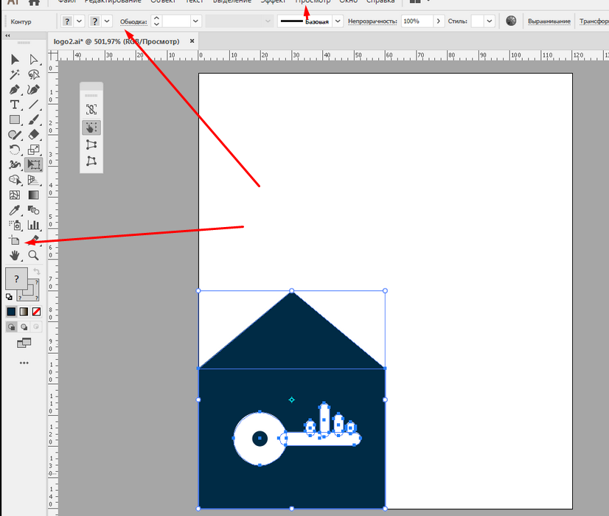Image resolution: width=609 pixels, height=516 pixels.
Task: Open stroke weight dropdown arrow
Action: click(x=195, y=21)
